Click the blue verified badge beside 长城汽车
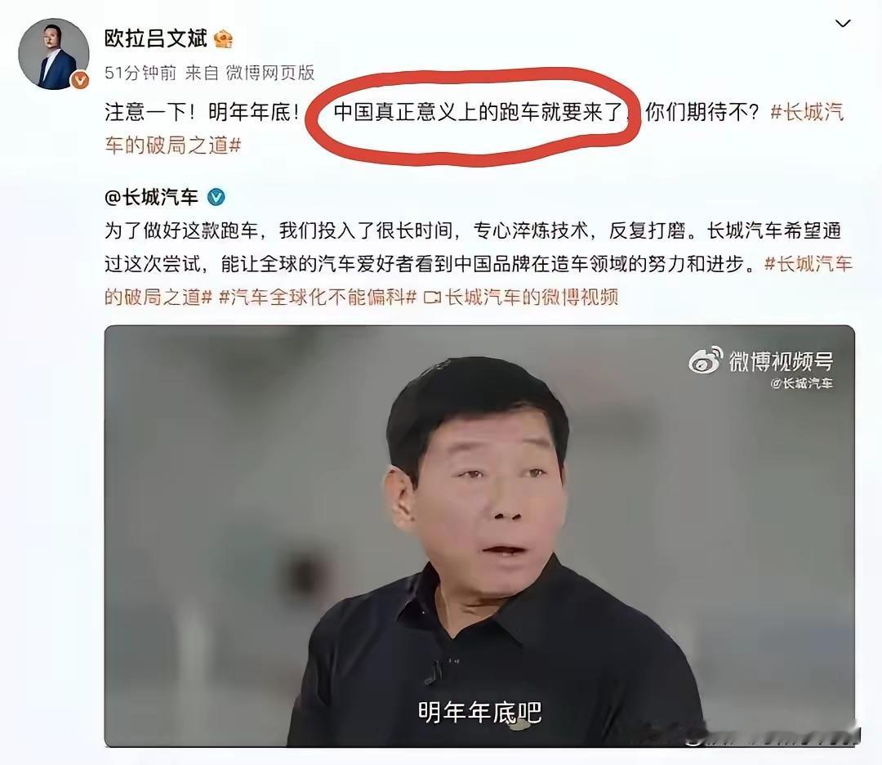Image resolution: width=882 pixels, height=765 pixels. [x=216, y=197]
